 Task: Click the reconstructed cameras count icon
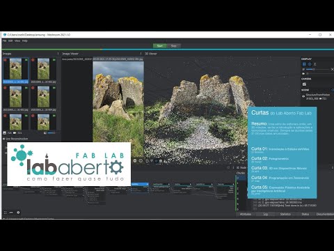pyautogui.click(x=15, y=132)
